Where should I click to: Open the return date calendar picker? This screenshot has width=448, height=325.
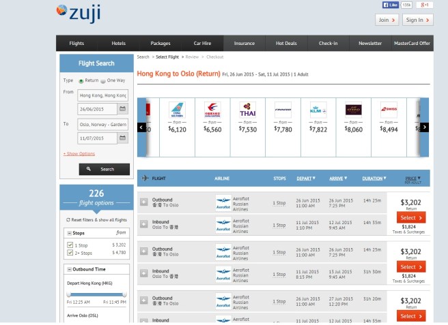click(122, 138)
